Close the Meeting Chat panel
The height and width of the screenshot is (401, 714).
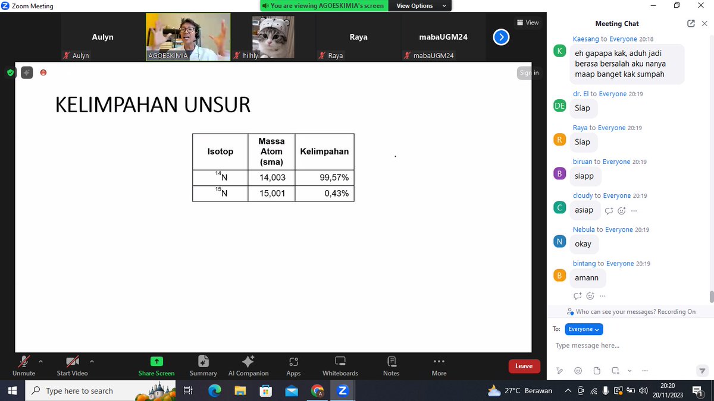pyautogui.click(x=704, y=24)
